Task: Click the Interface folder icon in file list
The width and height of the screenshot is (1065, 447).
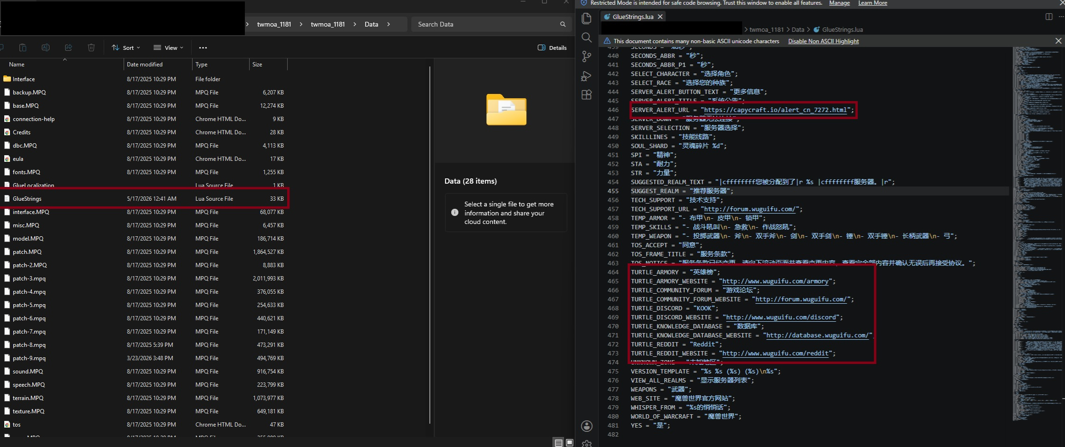Action: point(7,79)
